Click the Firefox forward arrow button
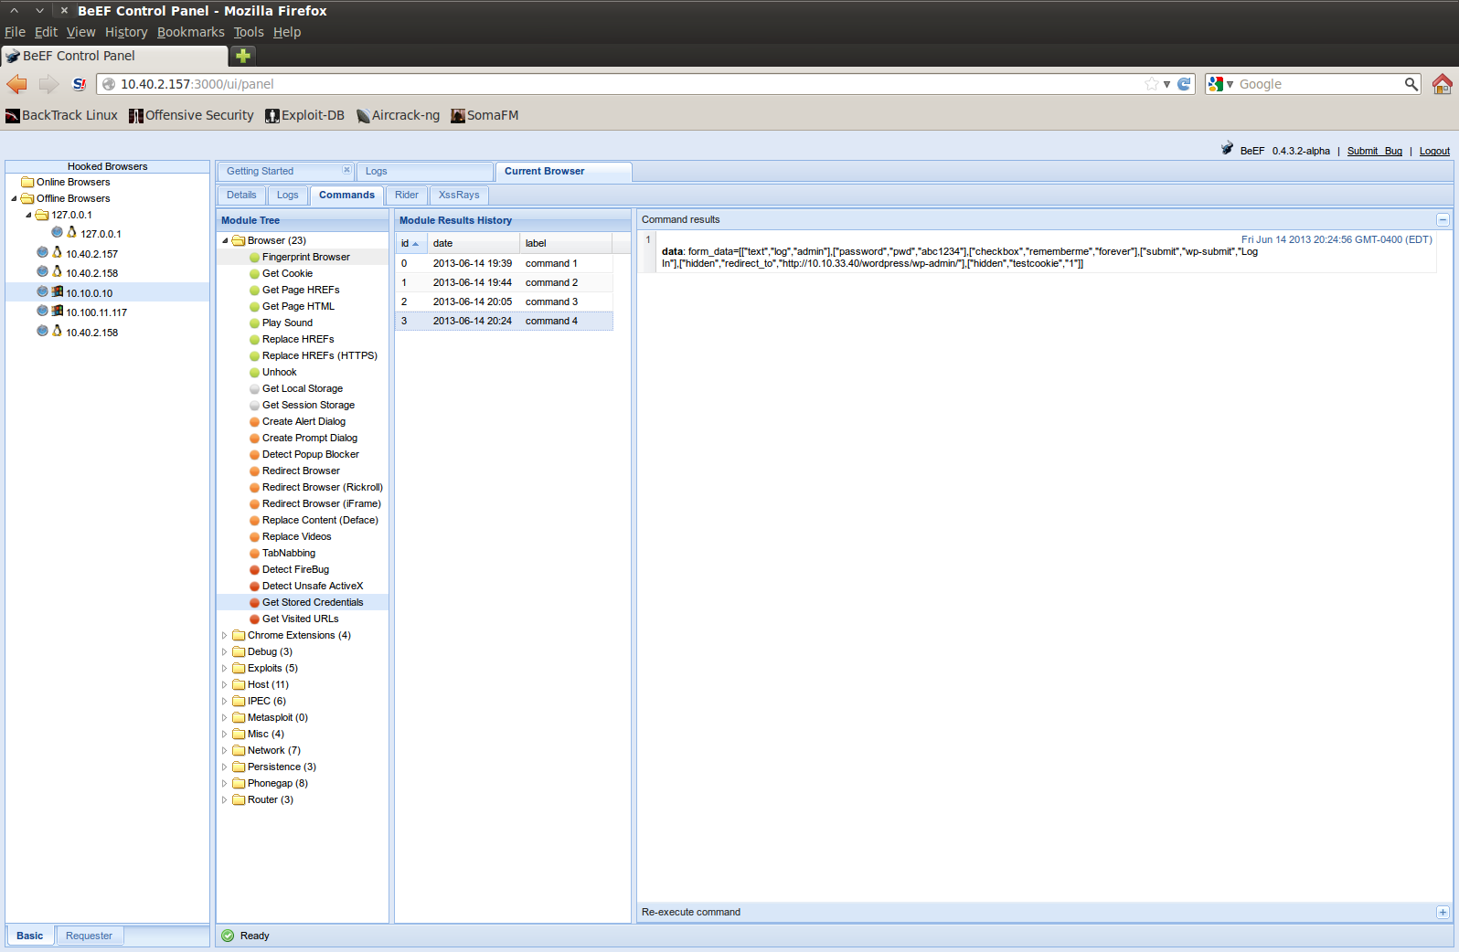This screenshot has width=1459, height=952. pyautogui.click(x=48, y=84)
